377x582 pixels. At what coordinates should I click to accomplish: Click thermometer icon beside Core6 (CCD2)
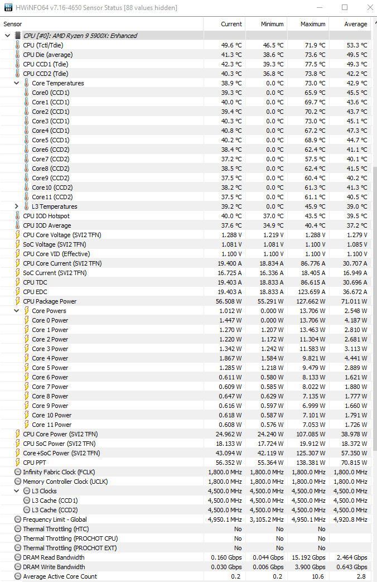tap(26, 149)
